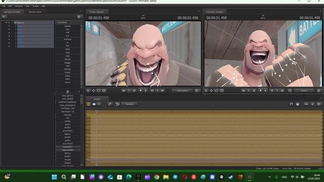Open the Windows Start menu
This screenshot has width=324, height=182.
pyautogui.click(x=54, y=177)
